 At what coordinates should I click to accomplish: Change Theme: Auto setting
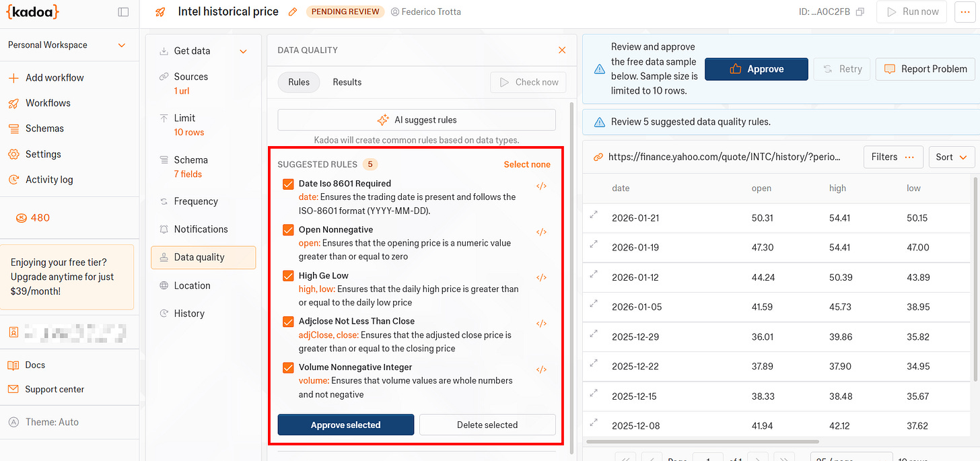[44, 422]
